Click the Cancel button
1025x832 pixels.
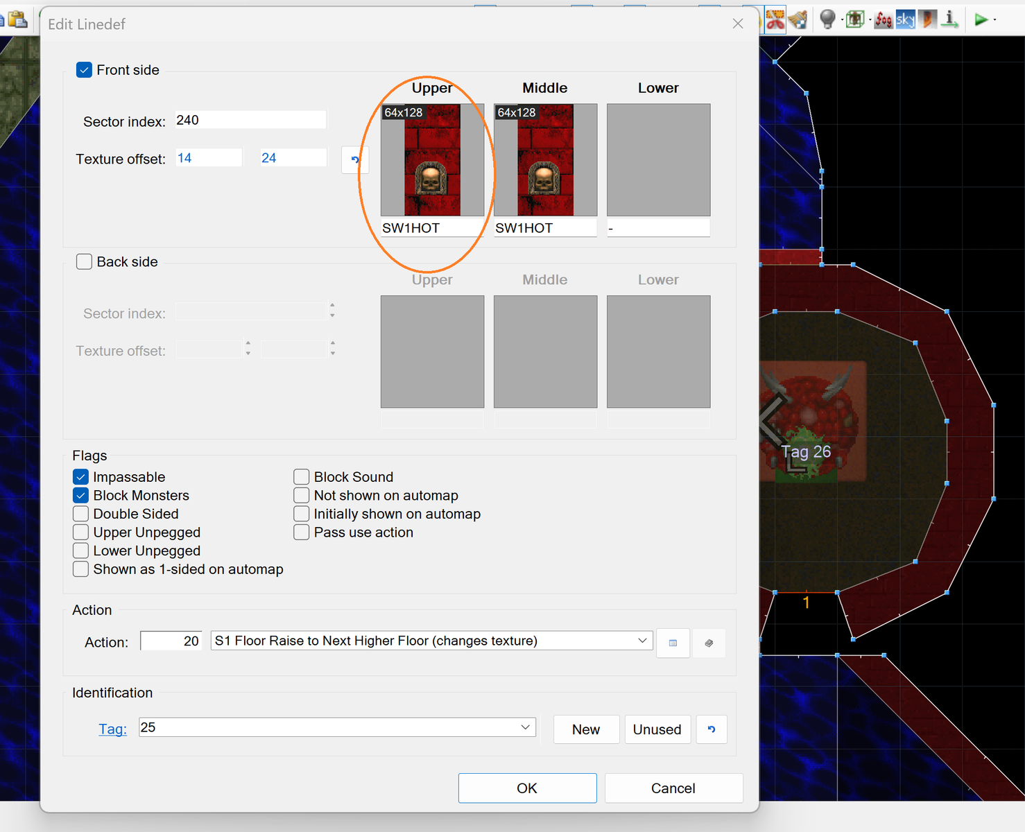pos(673,788)
